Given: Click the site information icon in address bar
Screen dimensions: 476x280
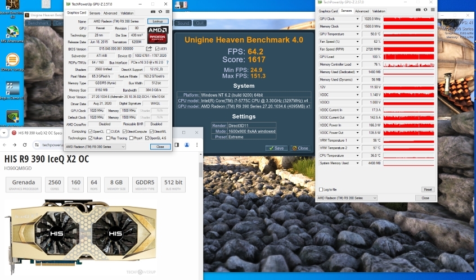Looking at the screenshot, I should [37, 145].
